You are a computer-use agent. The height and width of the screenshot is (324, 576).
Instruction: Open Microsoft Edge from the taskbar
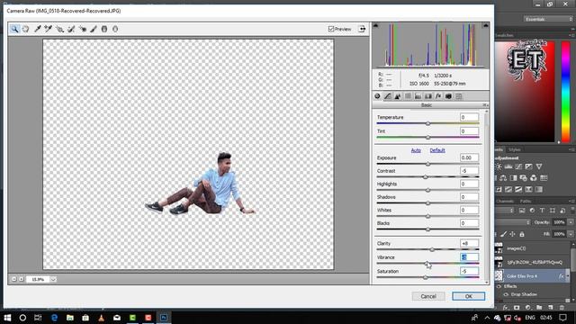click(54, 318)
